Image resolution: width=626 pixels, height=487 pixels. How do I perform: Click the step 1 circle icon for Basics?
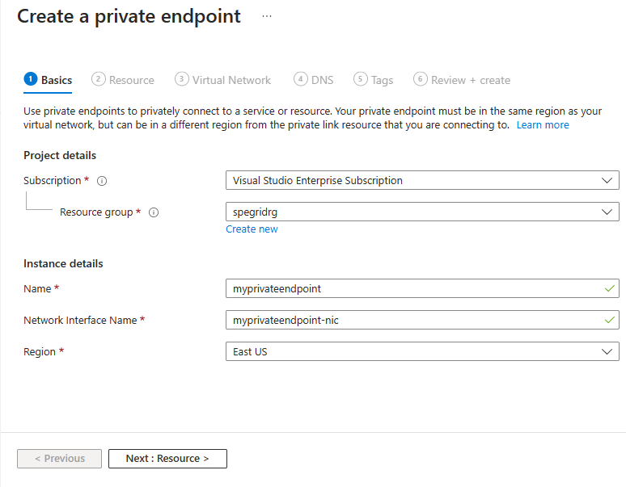pyautogui.click(x=31, y=79)
